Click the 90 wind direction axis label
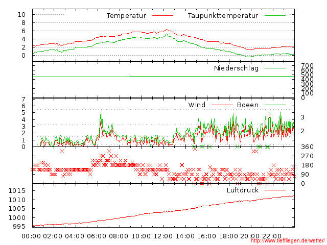327x245 pixels. tap(305, 175)
